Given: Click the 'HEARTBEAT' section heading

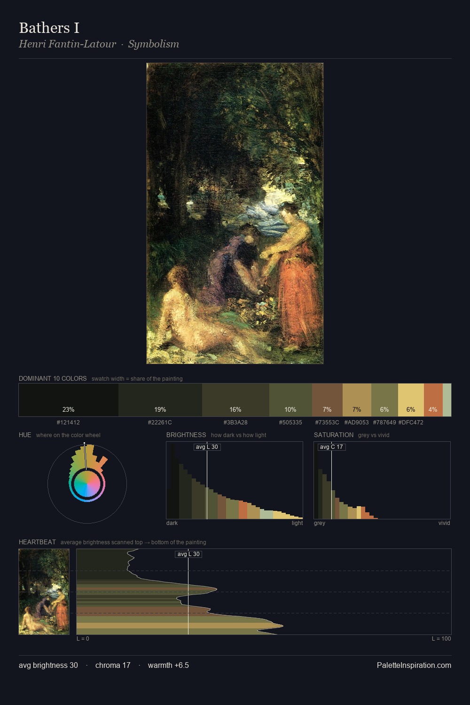Looking at the screenshot, I should 37,542.
